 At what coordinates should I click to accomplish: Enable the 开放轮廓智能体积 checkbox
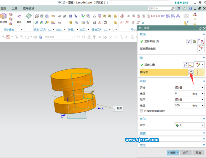[142, 111]
